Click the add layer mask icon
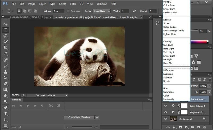Viewport: 213px width, 130px height. coord(181,127)
